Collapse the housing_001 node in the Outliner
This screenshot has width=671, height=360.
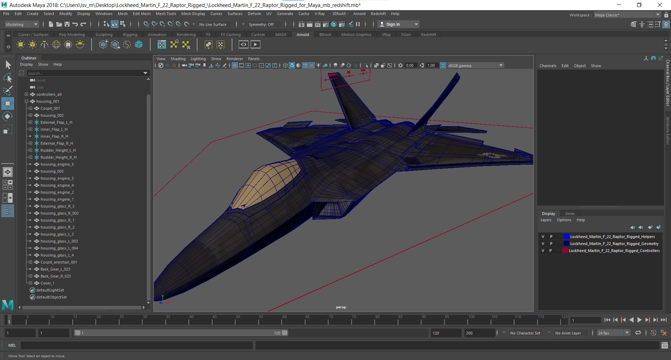(x=26, y=101)
